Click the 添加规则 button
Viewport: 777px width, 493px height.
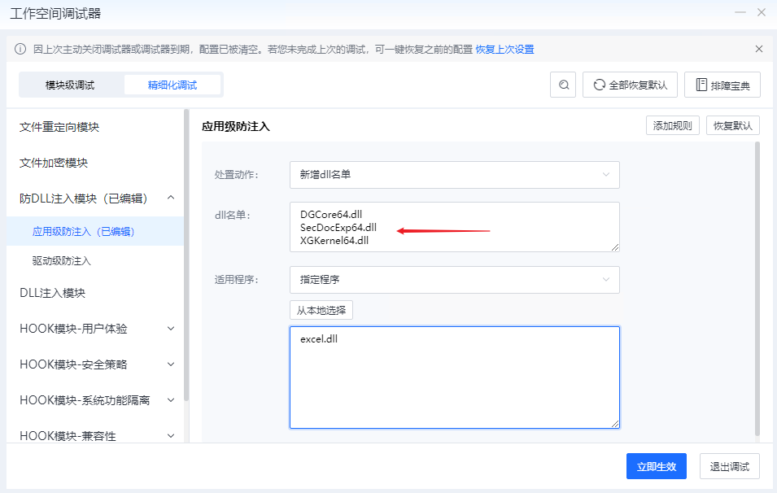coord(672,125)
